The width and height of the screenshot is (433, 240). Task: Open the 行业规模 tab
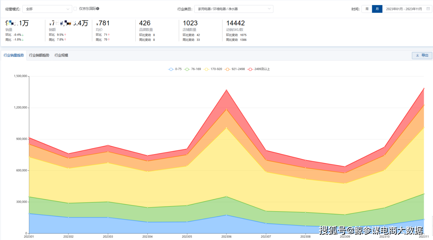point(61,55)
